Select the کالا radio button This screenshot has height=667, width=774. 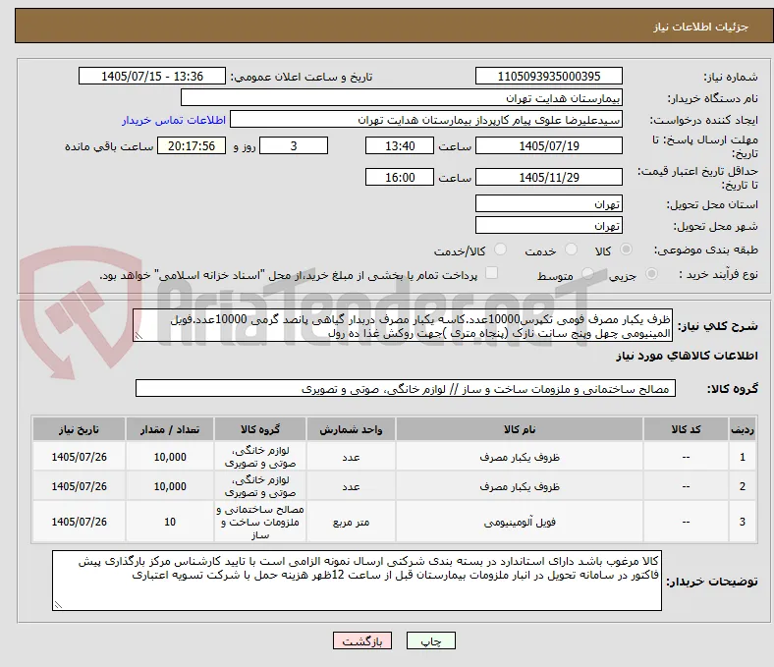626,250
